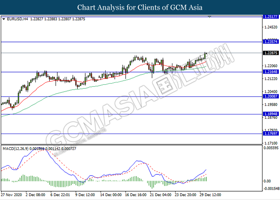The width and height of the screenshot is (280, 200).
Task: Click the 1.17697 price level label
Action: click(x=270, y=134)
